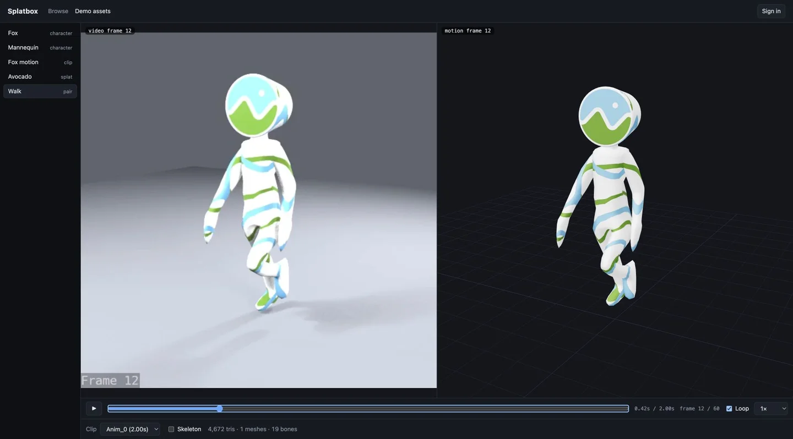Enable the Skeleton checkbox
The image size is (793, 439).
pos(171,429)
